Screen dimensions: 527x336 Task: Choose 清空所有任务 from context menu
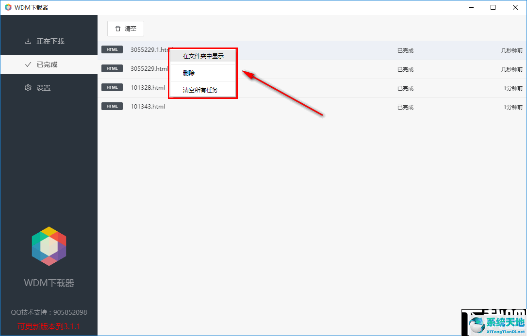pyautogui.click(x=203, y=90)
